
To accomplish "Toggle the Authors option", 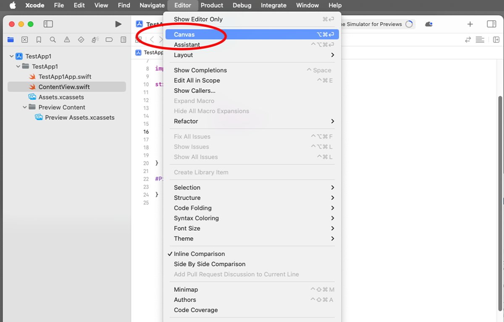I will click(x=252, y=300).
